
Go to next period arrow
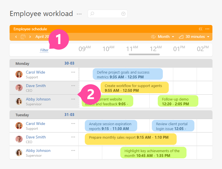[x=30, y=37]
